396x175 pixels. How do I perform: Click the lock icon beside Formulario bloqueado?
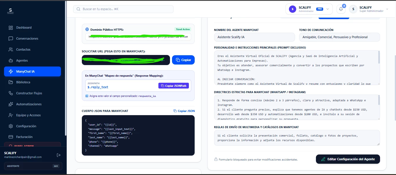click(x=216, y=159)
